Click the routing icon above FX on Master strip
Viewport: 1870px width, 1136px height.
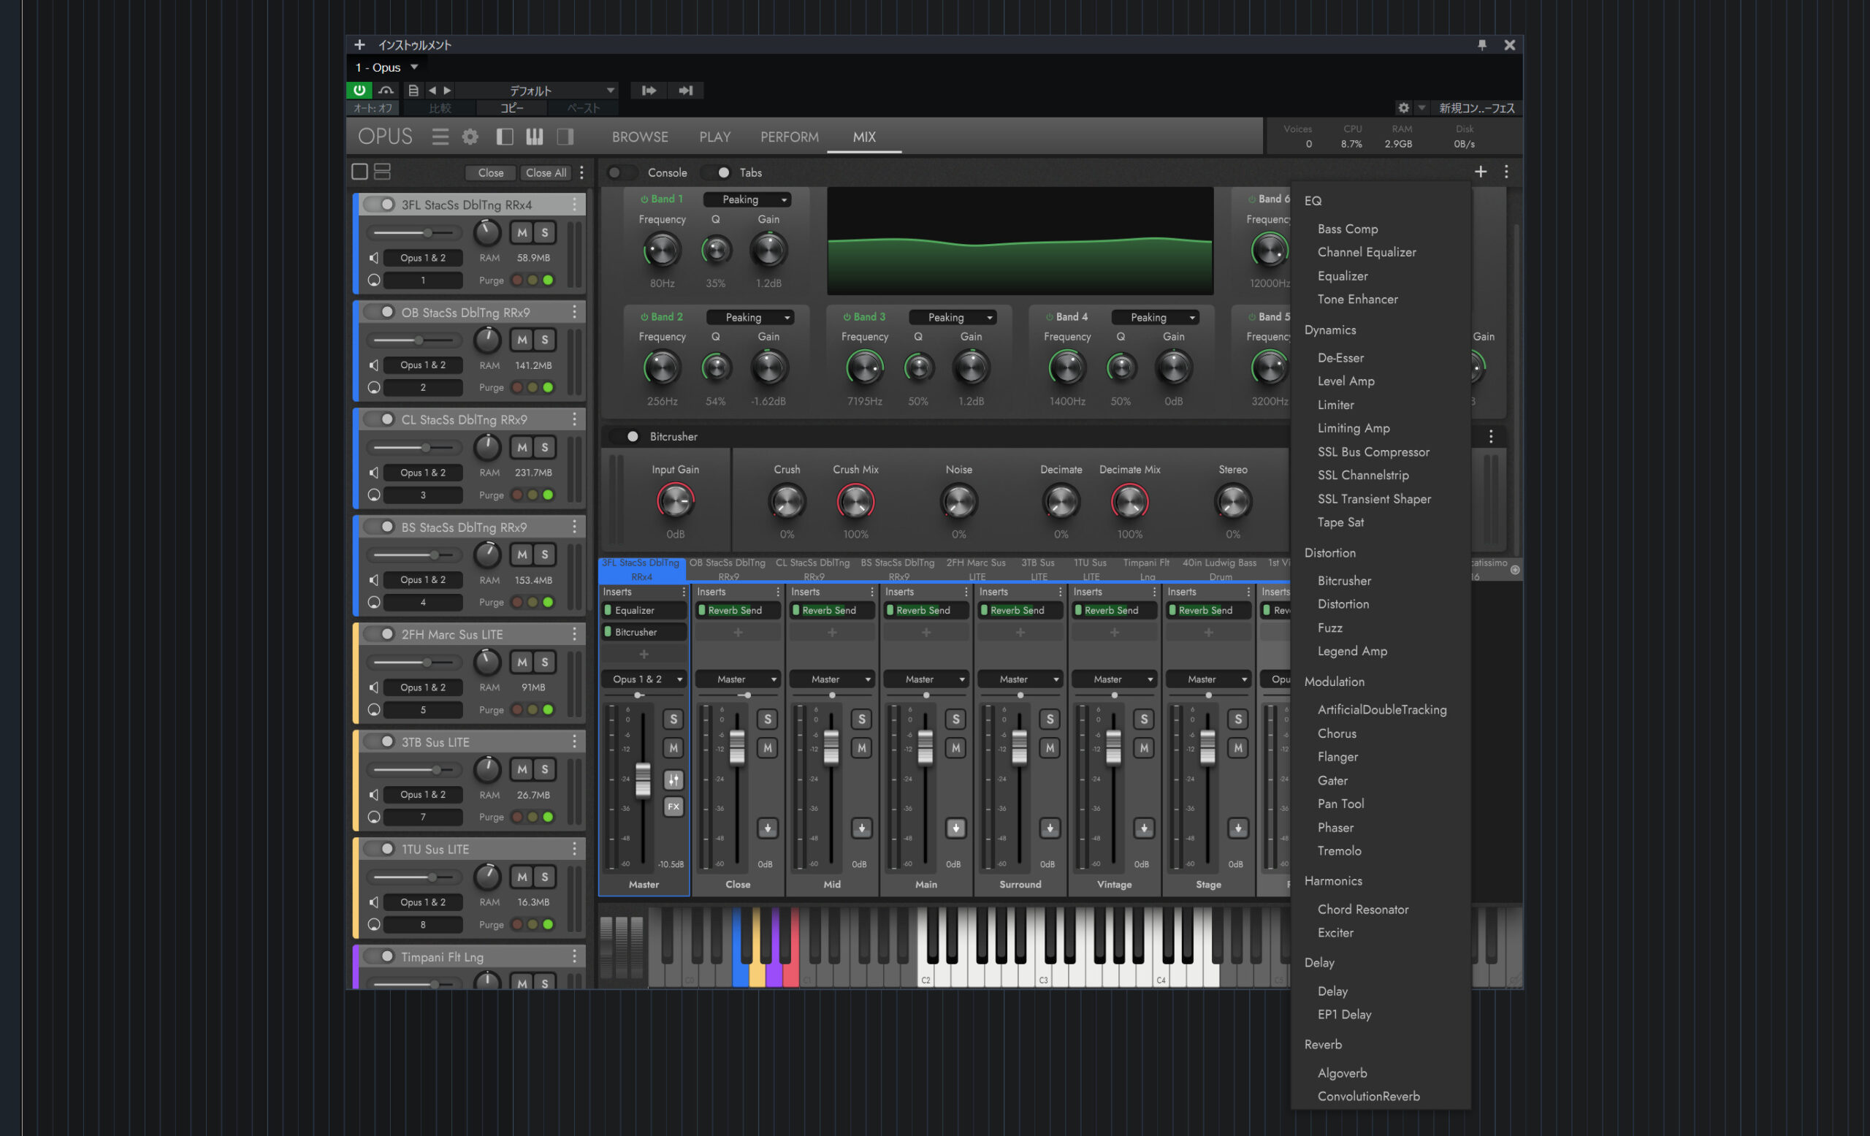click(673, 779)
